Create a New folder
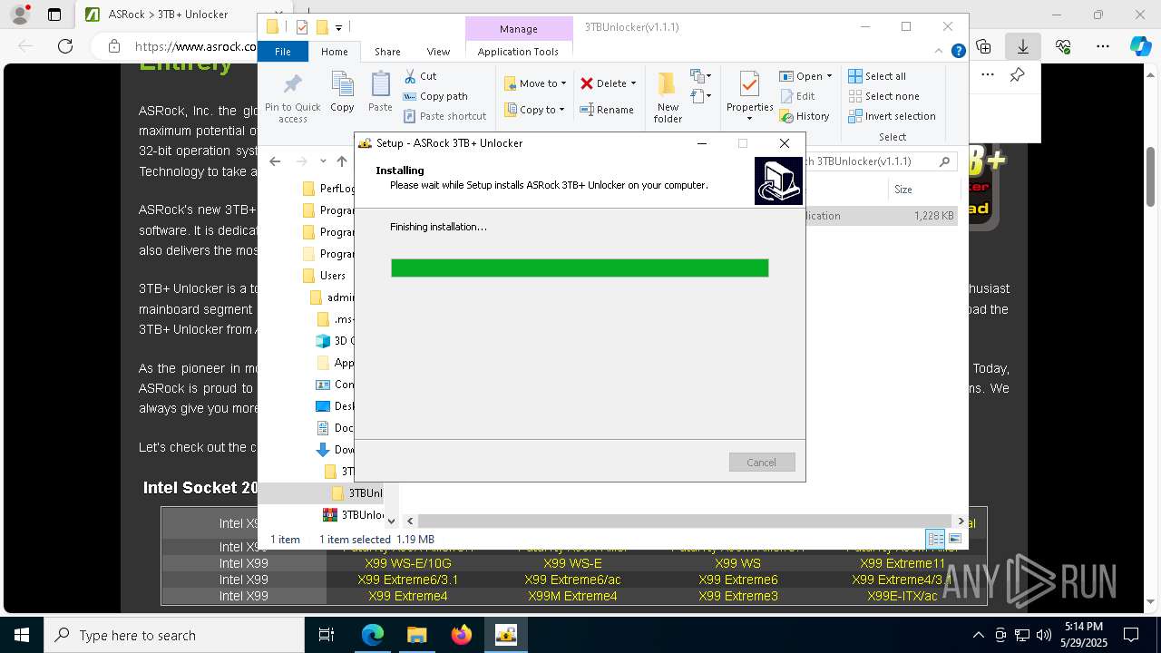 click(668, 98)
